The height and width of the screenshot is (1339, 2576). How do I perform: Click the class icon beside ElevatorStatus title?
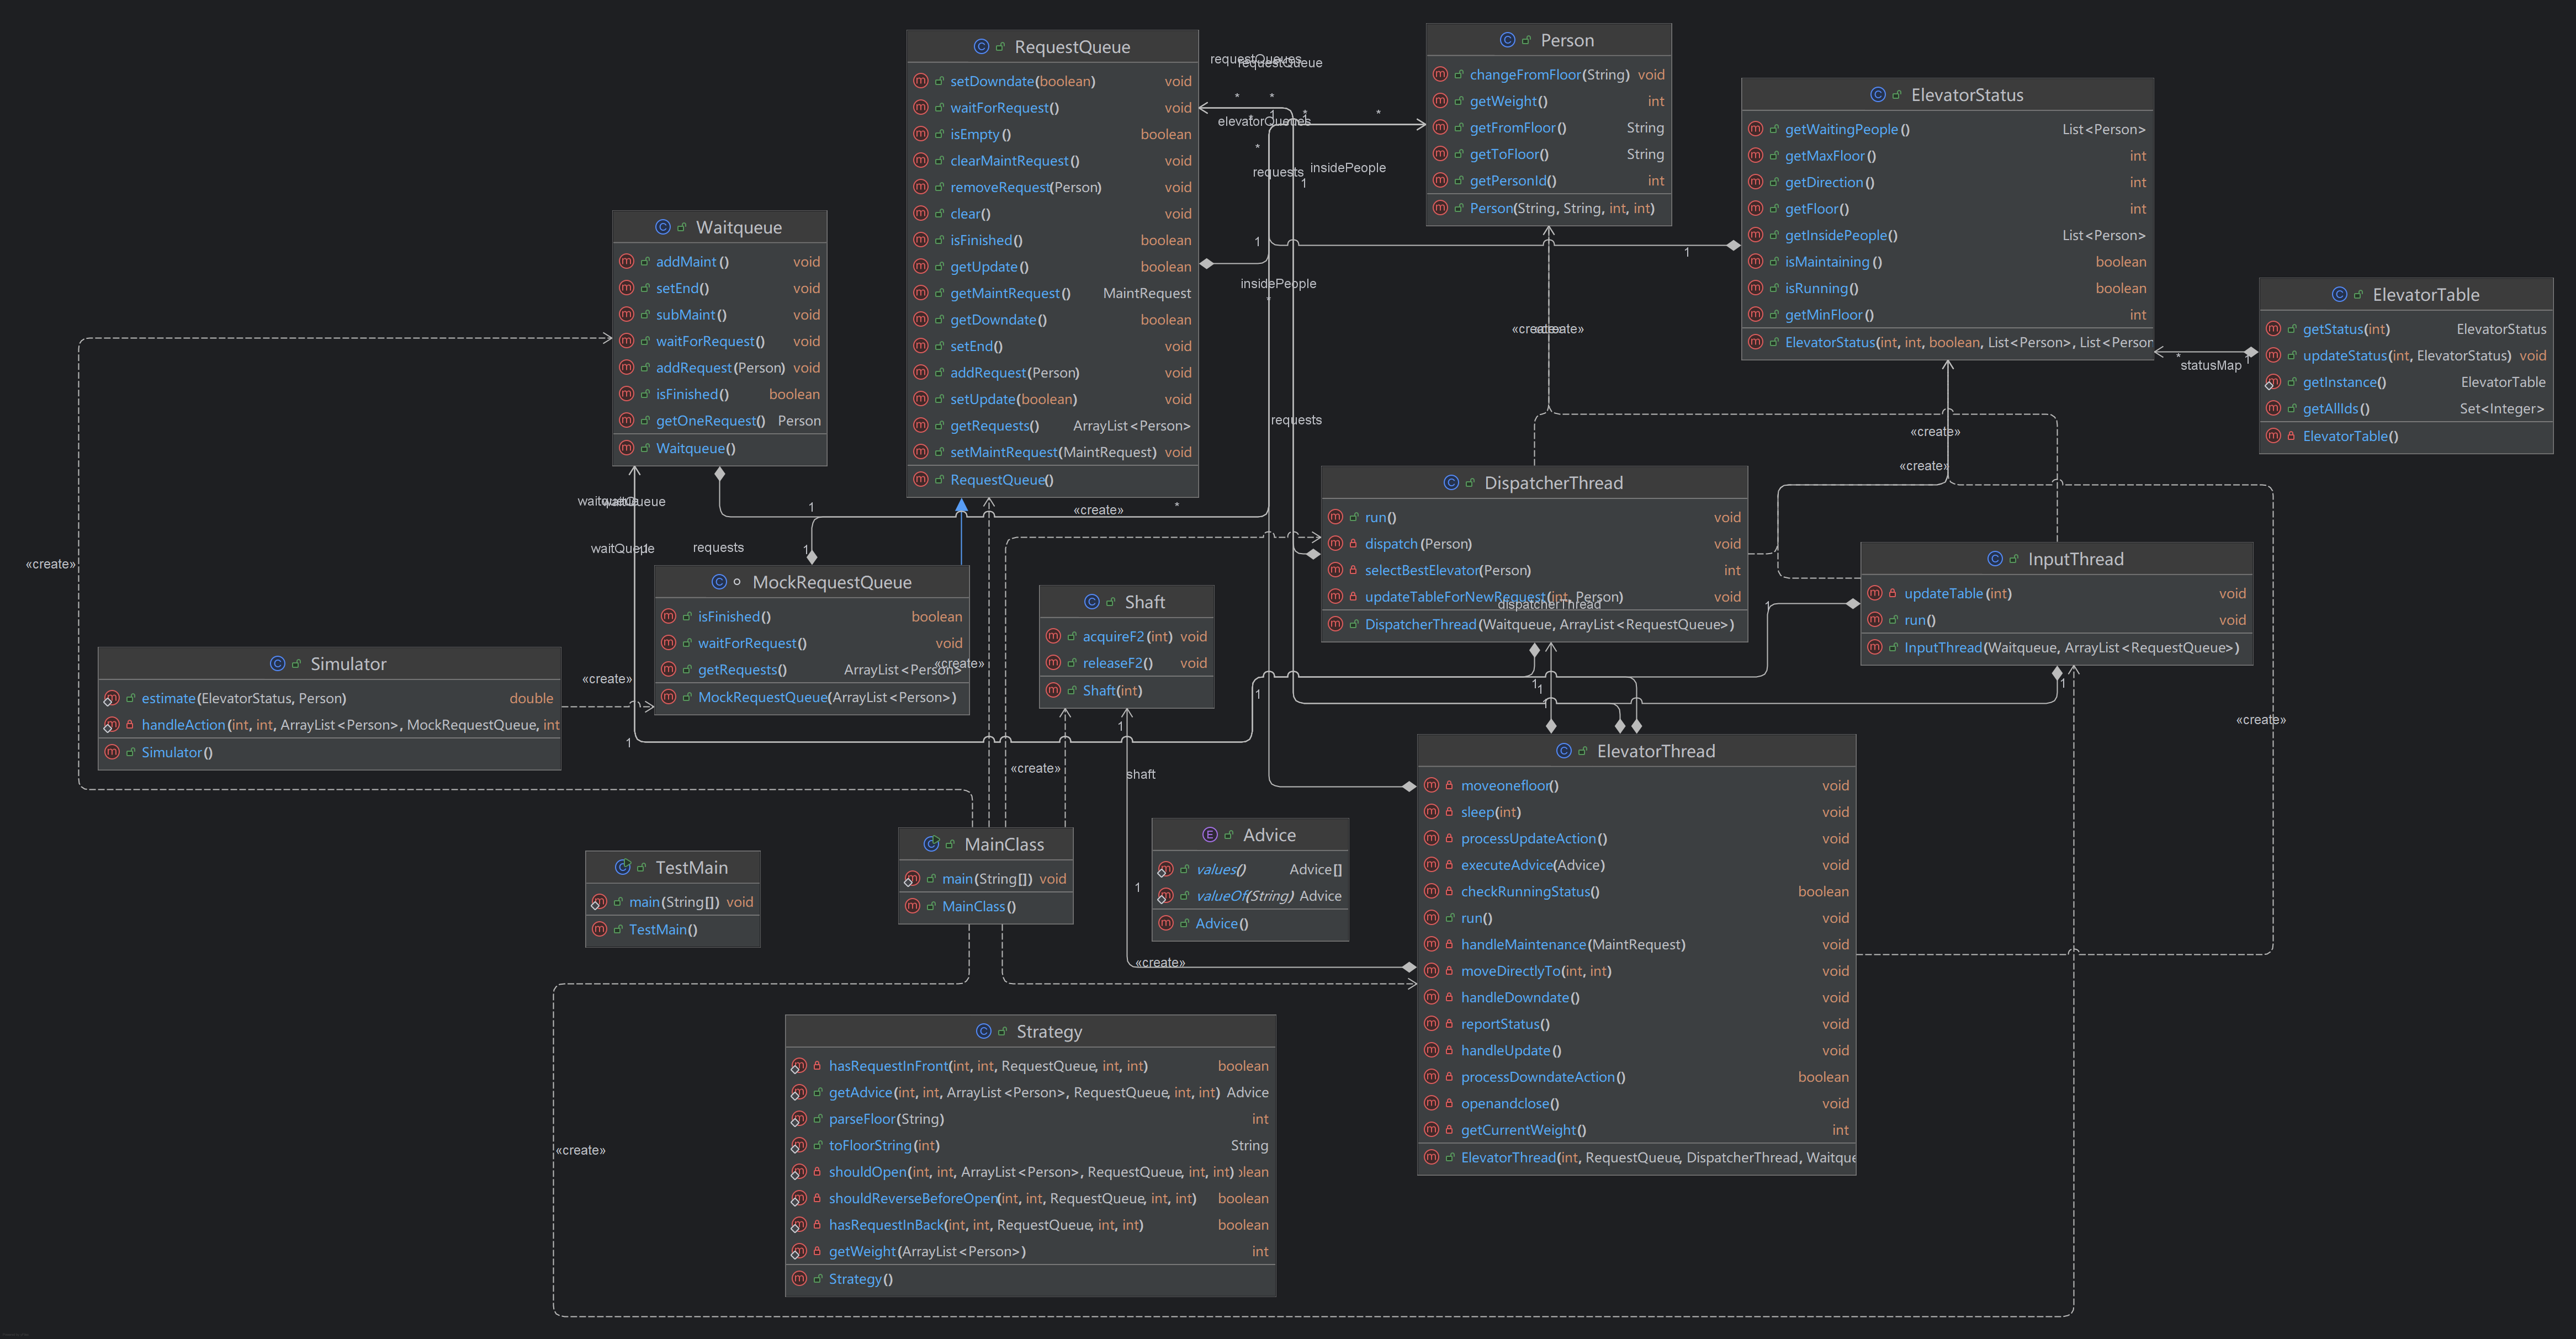tap(1878, 95)
